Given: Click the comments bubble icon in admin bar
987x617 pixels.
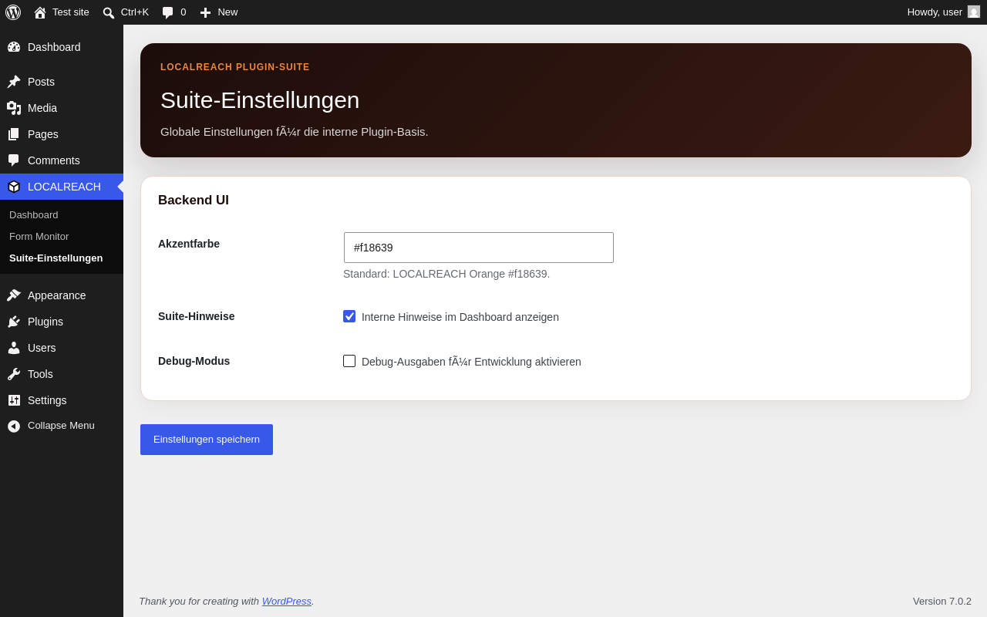Looking at the screenshot, I should point(168,12).
